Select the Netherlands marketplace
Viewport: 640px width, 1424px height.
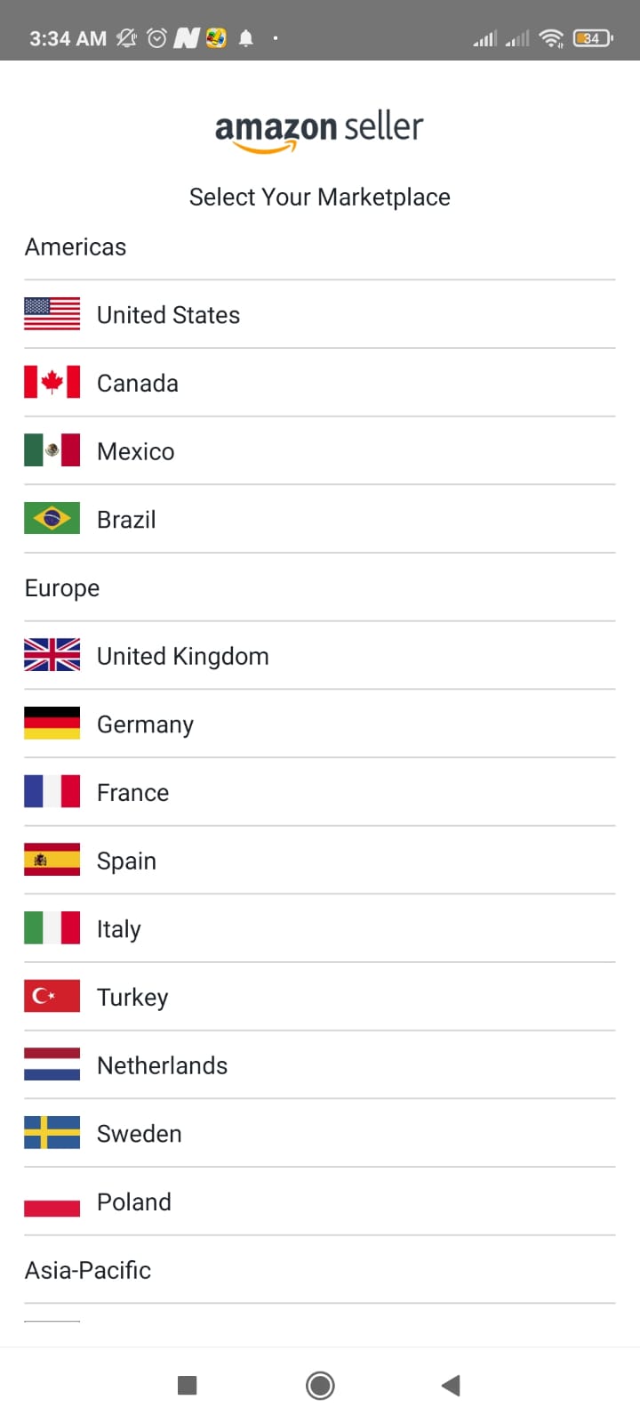click(x=320, y=1065)
